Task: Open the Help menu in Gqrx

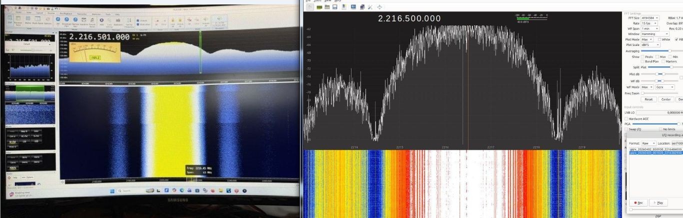Action: point(337,1)
